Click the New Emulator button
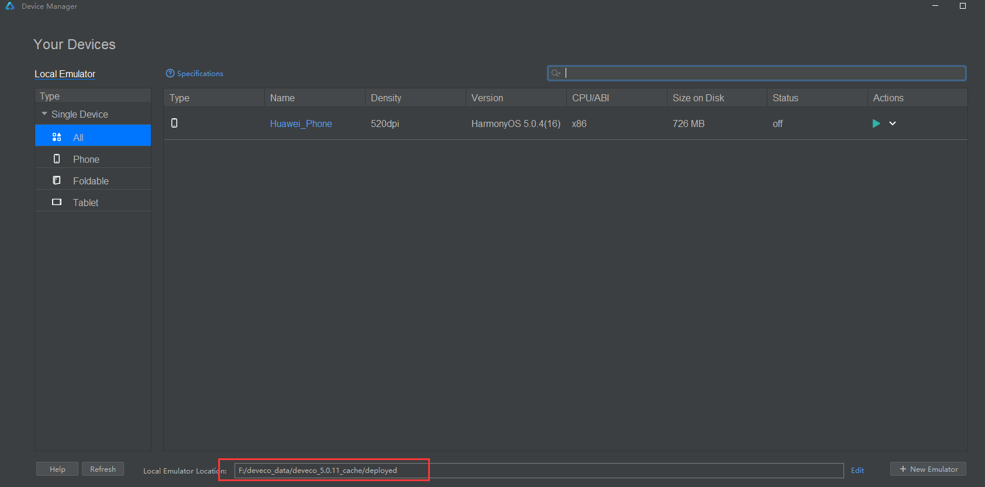The image size is (985, 487). coord(928,469)
